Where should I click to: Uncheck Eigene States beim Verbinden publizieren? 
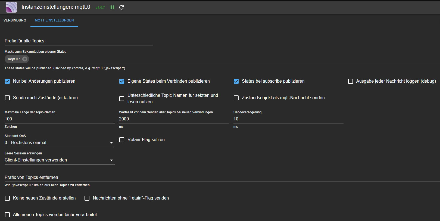click(x=122, y=81)
